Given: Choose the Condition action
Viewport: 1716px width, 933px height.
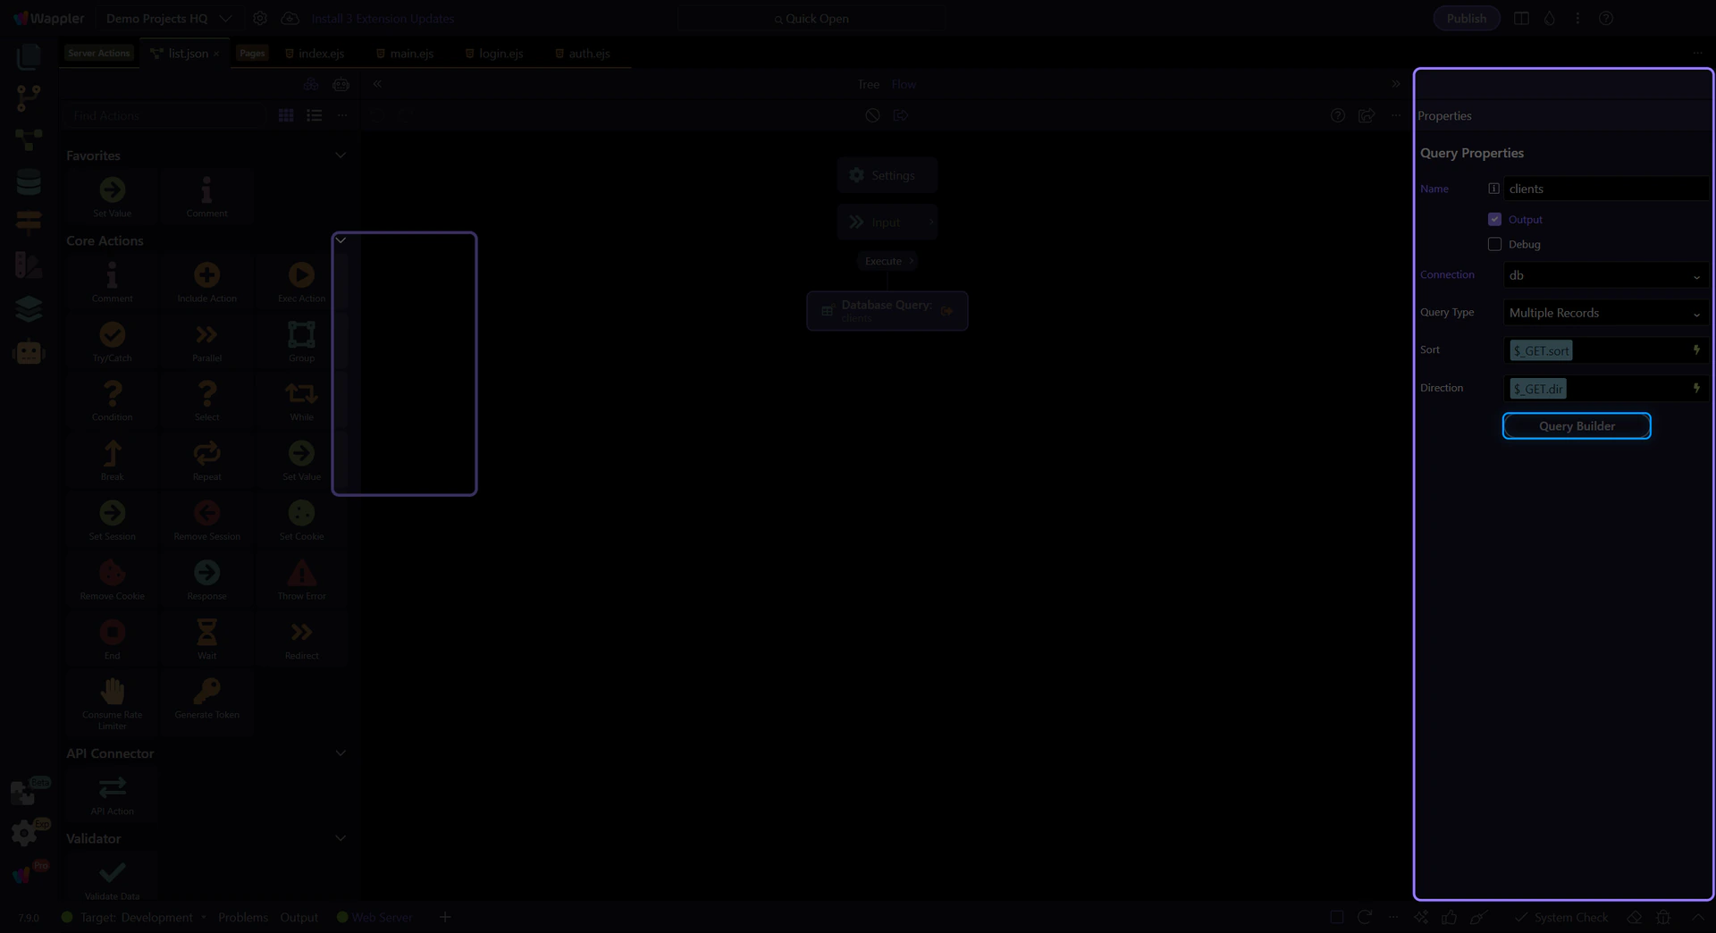Looking at the screenshot, I should point(112,395).
